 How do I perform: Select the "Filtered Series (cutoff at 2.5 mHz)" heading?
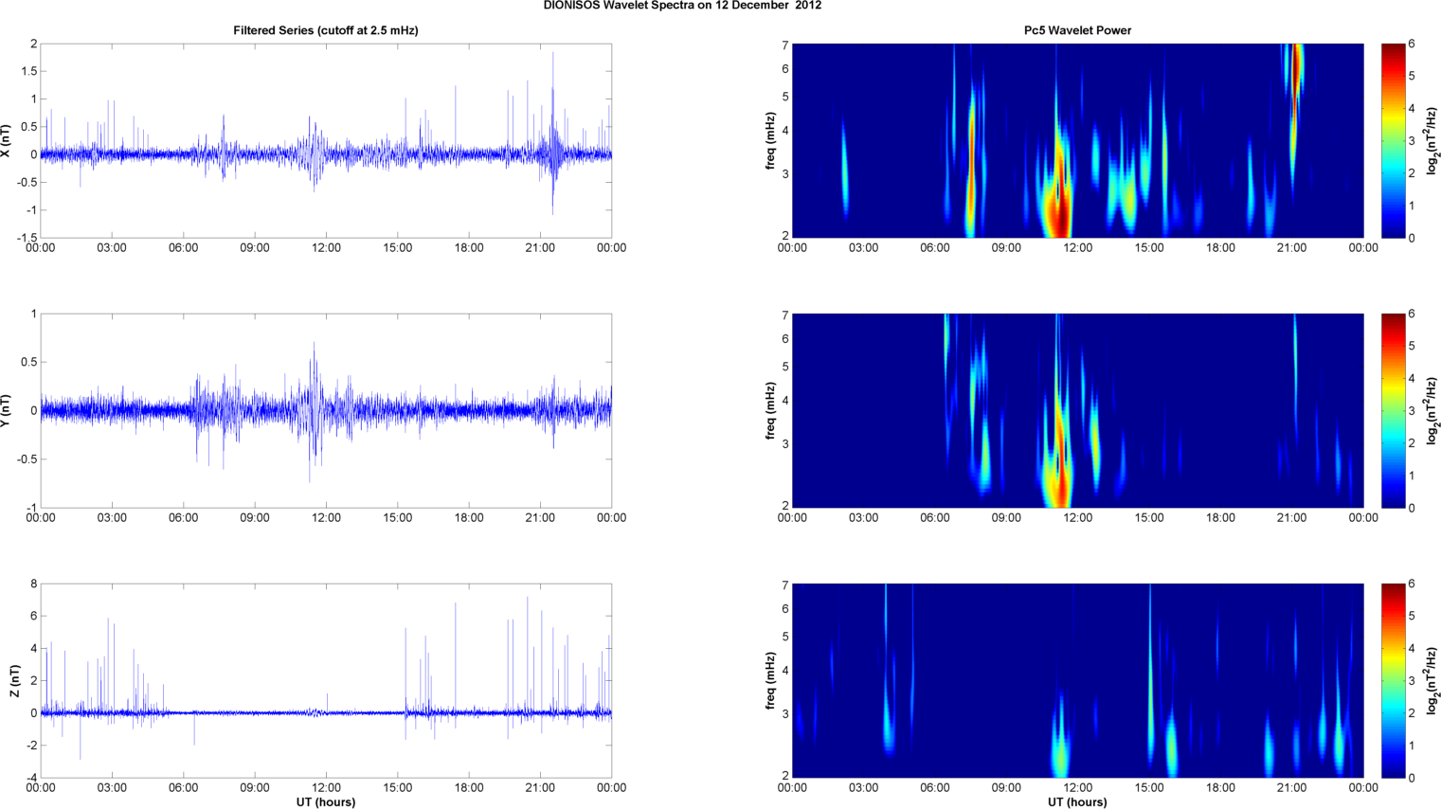(326, 30)
